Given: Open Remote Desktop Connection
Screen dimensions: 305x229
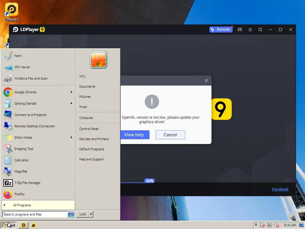Looking at the screenshot, I should pos(38,126).
